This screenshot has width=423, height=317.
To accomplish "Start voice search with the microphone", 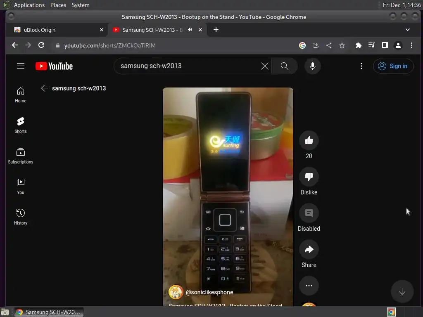I will [312, 66].
